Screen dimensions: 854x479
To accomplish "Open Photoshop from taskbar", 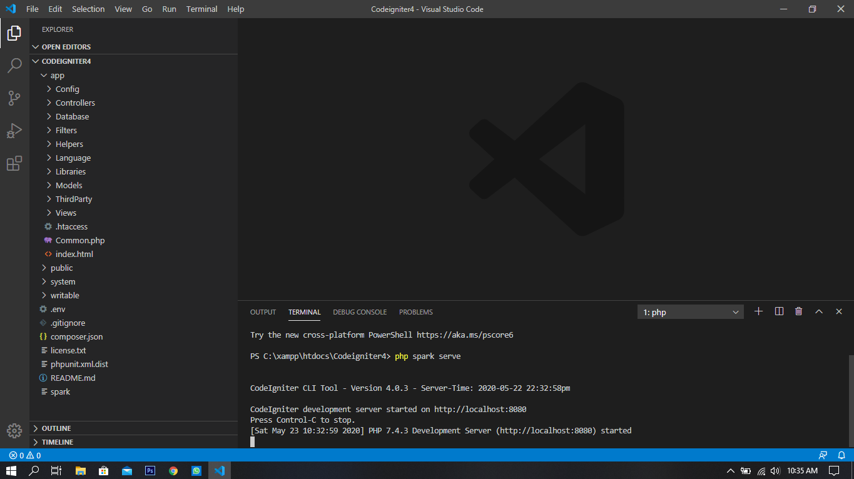I will coord(150,471).
